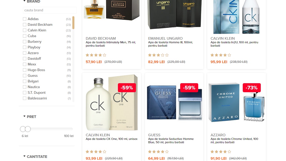
Task: Click star rating under Guess Seductive Homme Blue
Action: click(x=158, y=151)
